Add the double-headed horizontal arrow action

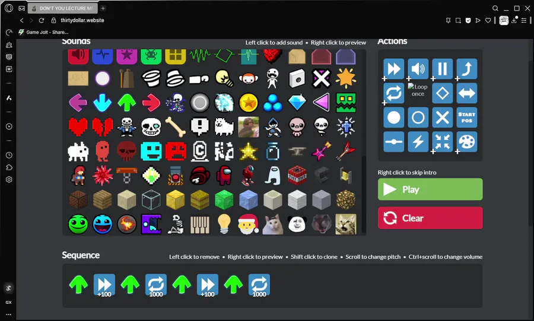point(466,93)
